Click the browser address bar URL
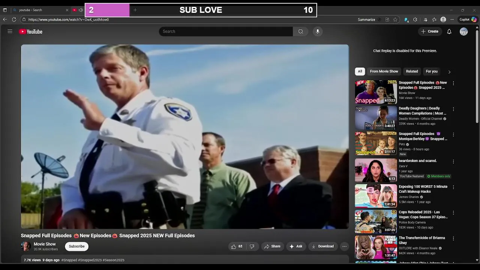The height and width of the screenshot is (270, 480). pos(68,19)
